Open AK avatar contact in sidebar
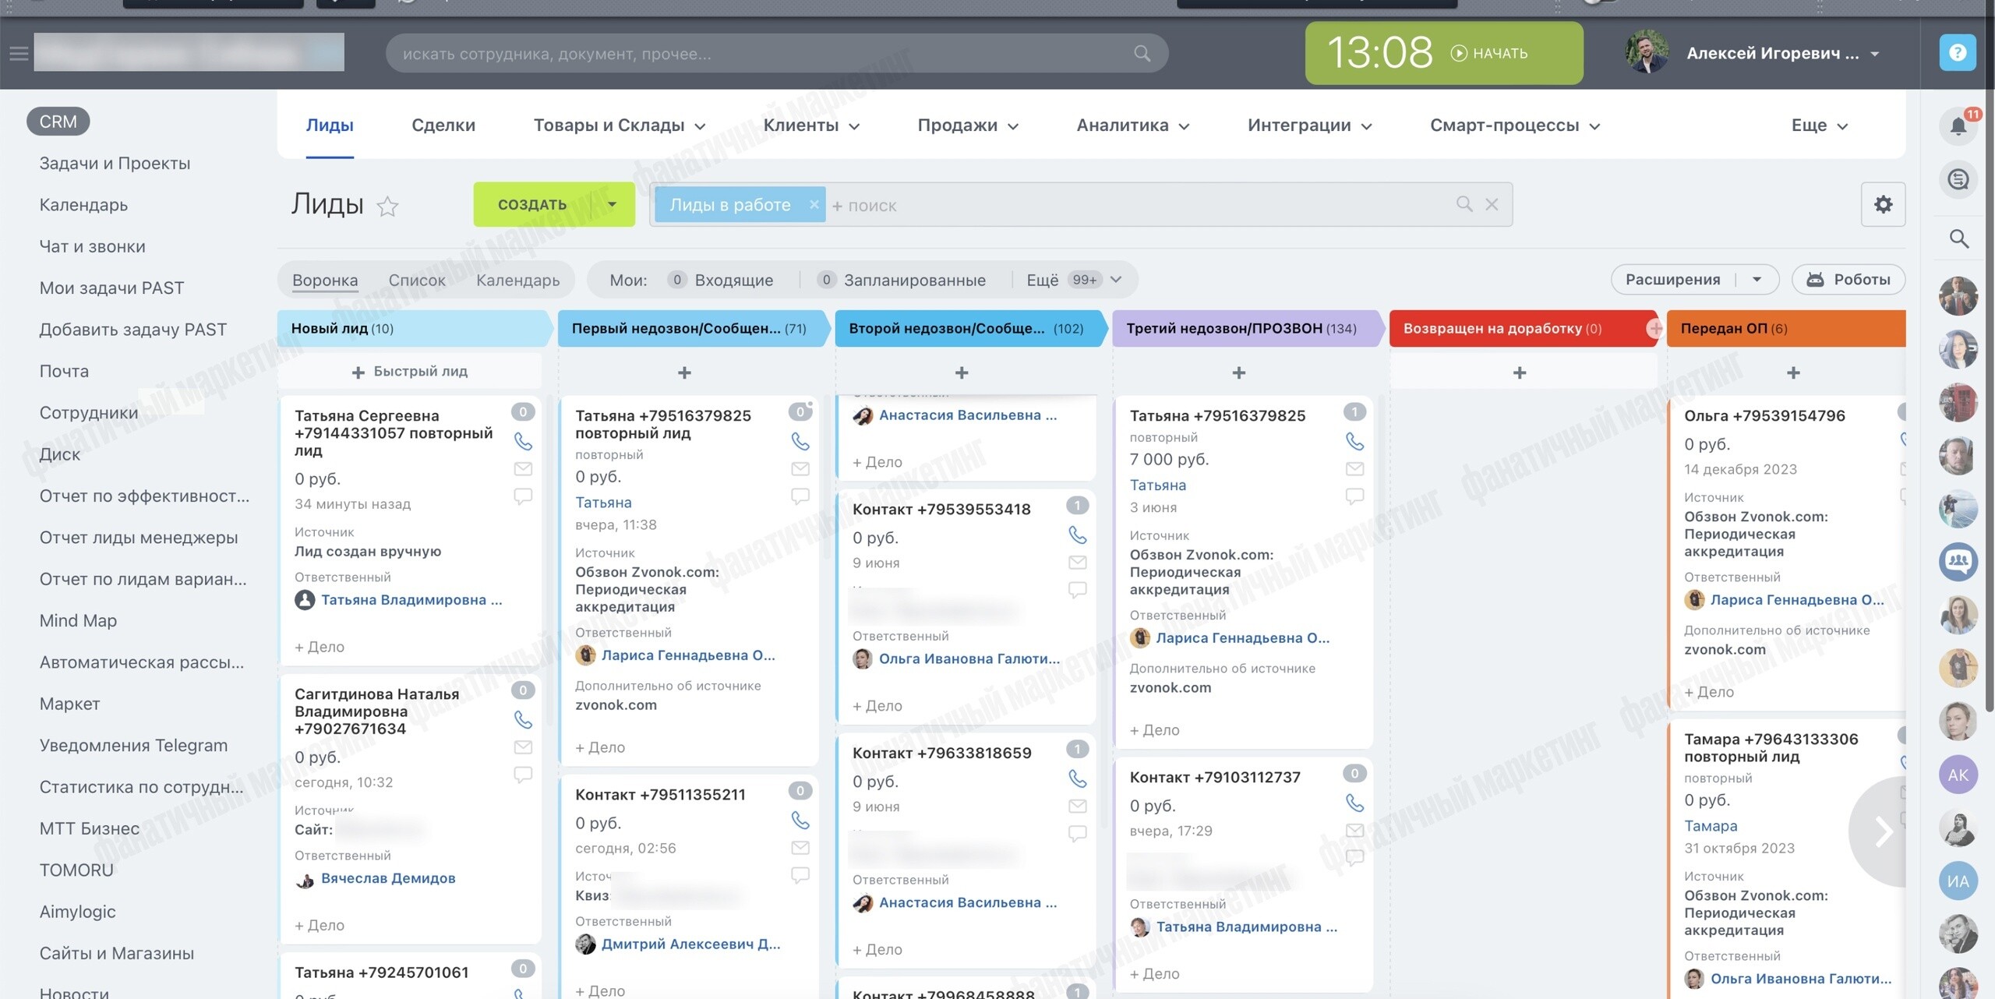 point(1958,775)
